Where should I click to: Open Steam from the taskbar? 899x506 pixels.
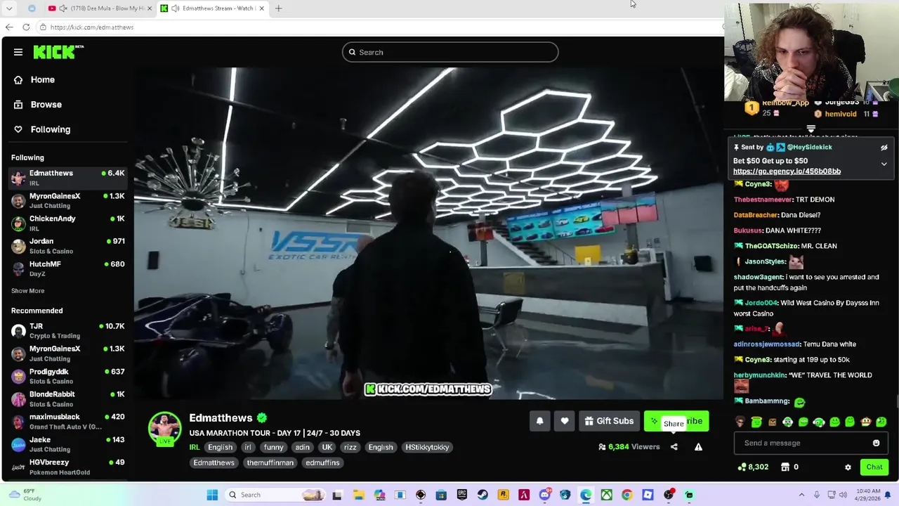[483, 495]
